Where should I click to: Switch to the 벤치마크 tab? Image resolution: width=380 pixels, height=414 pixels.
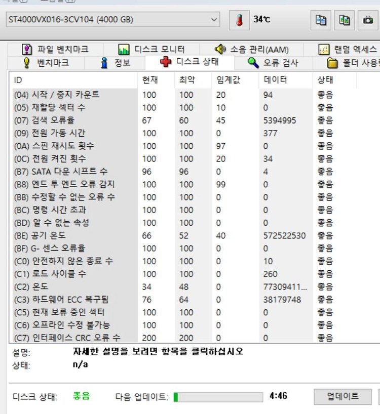(x=46, y=63)
